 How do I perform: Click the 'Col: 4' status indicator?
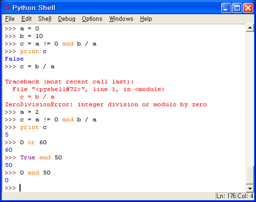(245, 196)
